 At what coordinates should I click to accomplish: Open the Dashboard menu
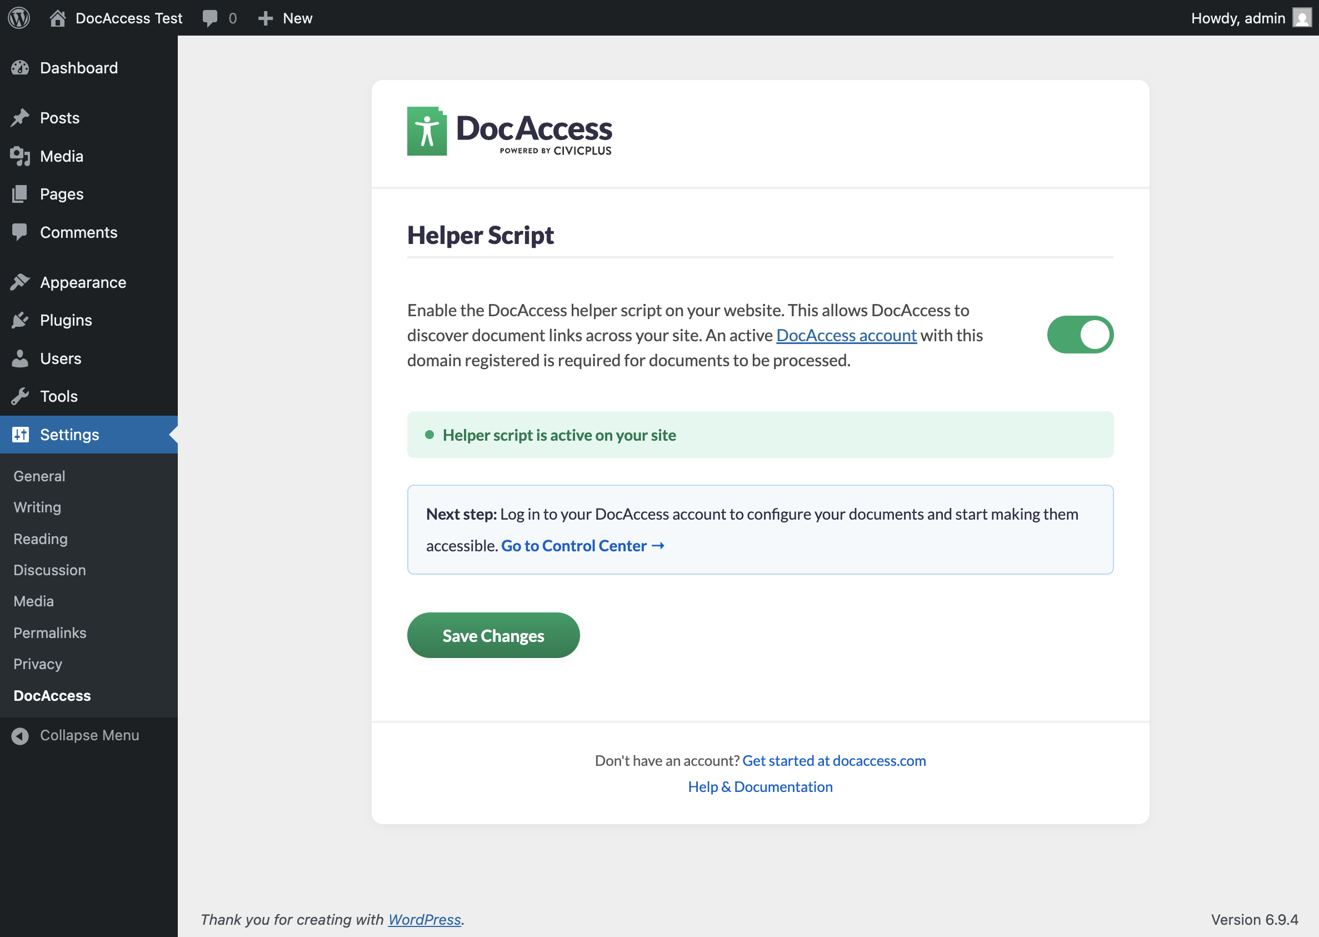click(79, 68)
